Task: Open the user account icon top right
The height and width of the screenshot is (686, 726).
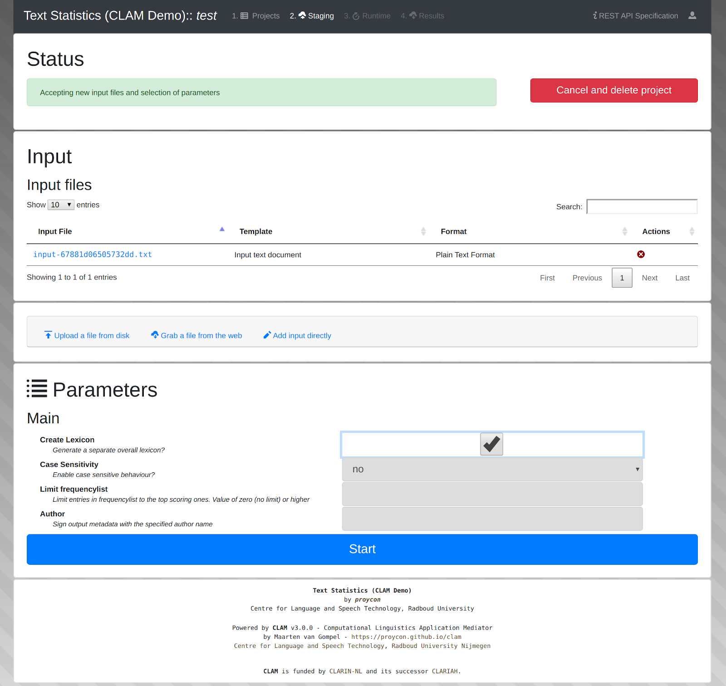Action: point(692,15)
